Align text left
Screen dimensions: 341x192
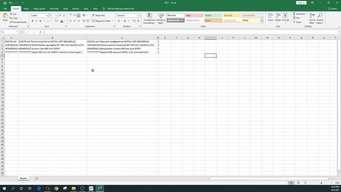coord(71,21)
